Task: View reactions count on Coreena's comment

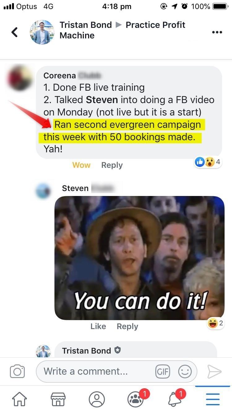Action: click(208, 162)
